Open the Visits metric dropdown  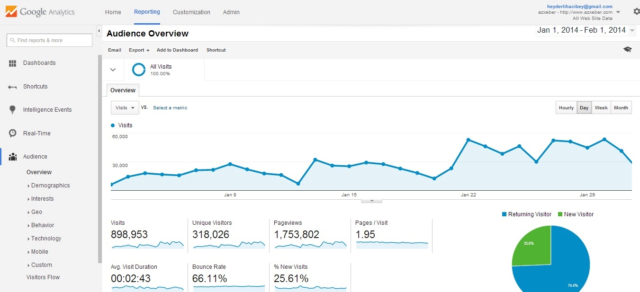click(125, 108)
